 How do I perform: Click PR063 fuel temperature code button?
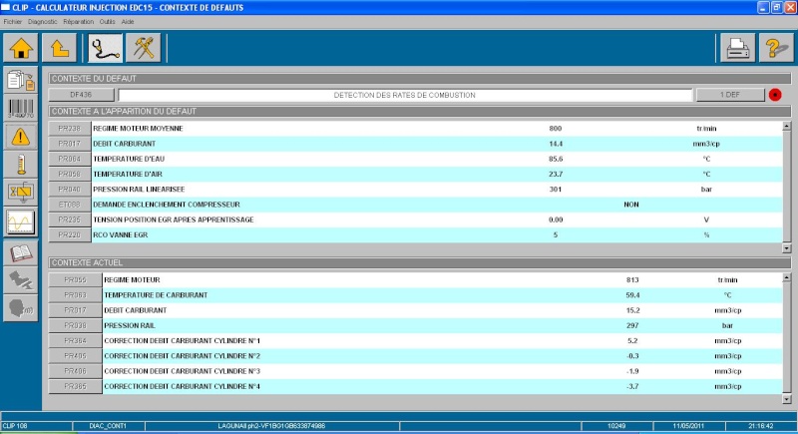pyautogui.click(x=76, y=295)
